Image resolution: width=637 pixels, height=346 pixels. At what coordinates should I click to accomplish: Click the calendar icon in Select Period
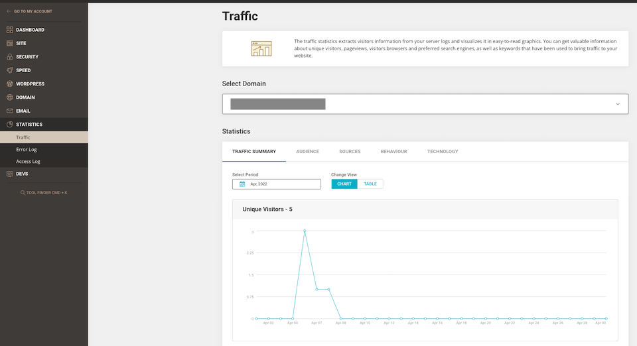[242, 184]
